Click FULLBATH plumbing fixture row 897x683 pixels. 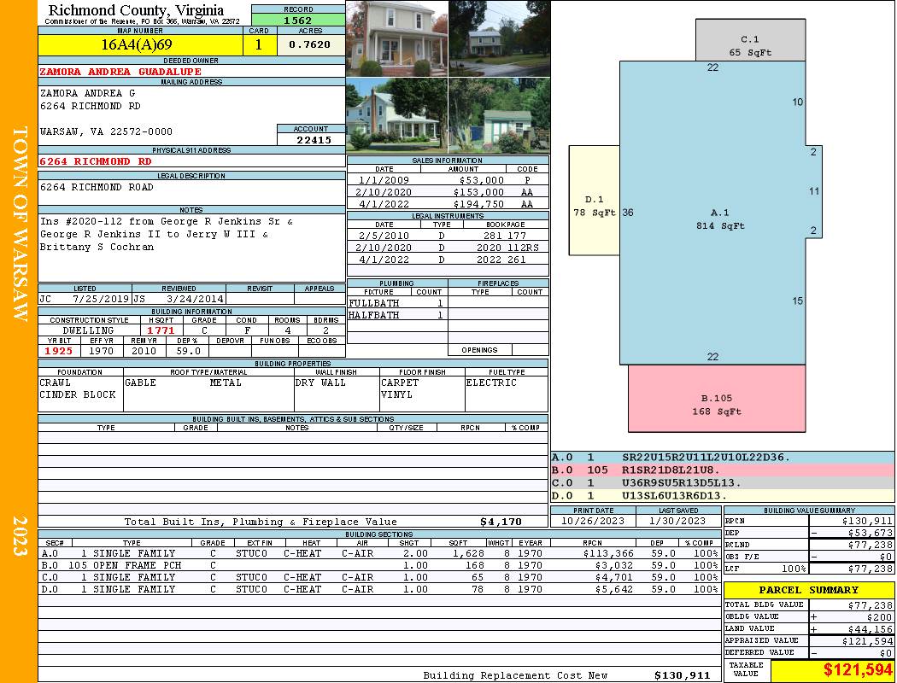tap(397, 303)
